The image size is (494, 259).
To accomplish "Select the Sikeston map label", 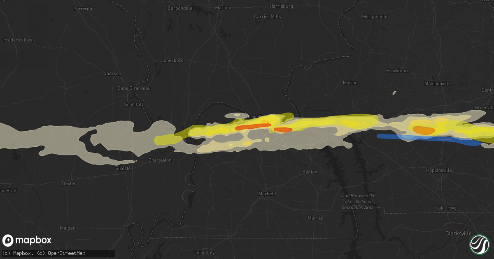I will click(x=124, y=168).
